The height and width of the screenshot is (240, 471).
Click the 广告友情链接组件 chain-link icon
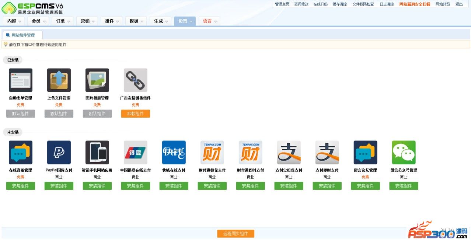tap(135, 80)
